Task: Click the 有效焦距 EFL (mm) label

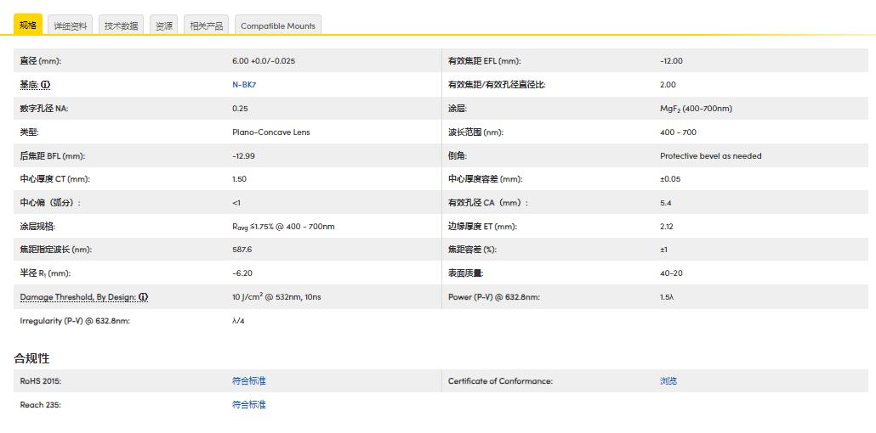Action: 485,61
